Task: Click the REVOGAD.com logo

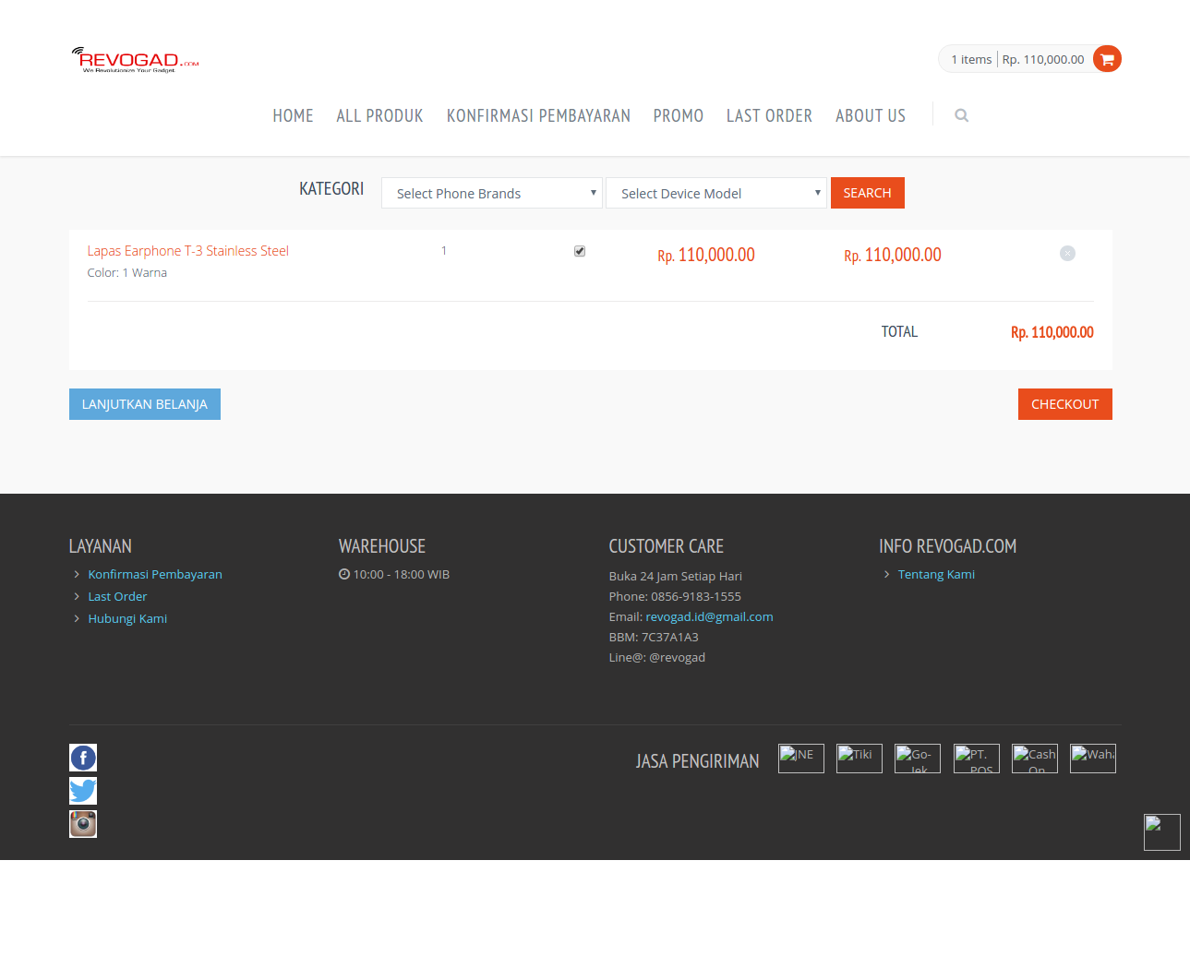Action: (x=135, y=58)
